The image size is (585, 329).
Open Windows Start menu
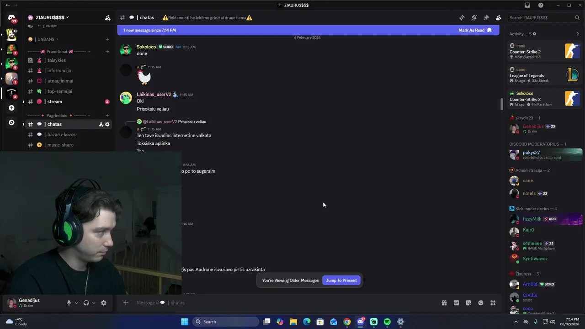pos(185,322)
